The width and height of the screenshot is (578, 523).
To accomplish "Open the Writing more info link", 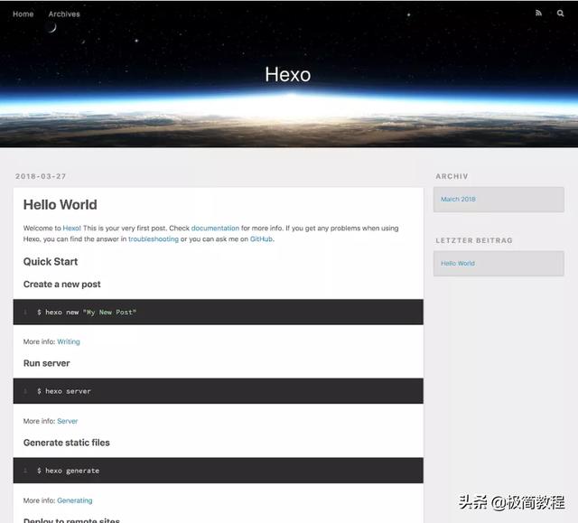I will click(69, 341).
